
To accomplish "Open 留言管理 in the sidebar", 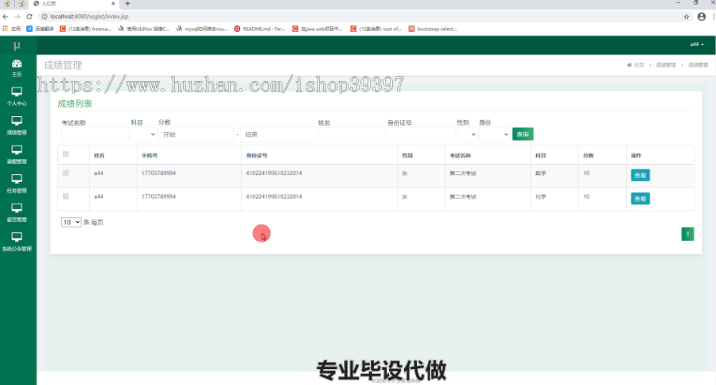I will point(17,213).
